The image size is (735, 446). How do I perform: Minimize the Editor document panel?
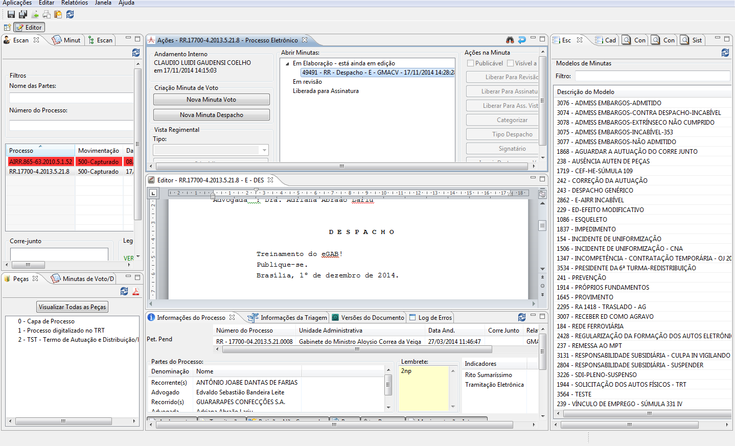click(x=533, y=178)
